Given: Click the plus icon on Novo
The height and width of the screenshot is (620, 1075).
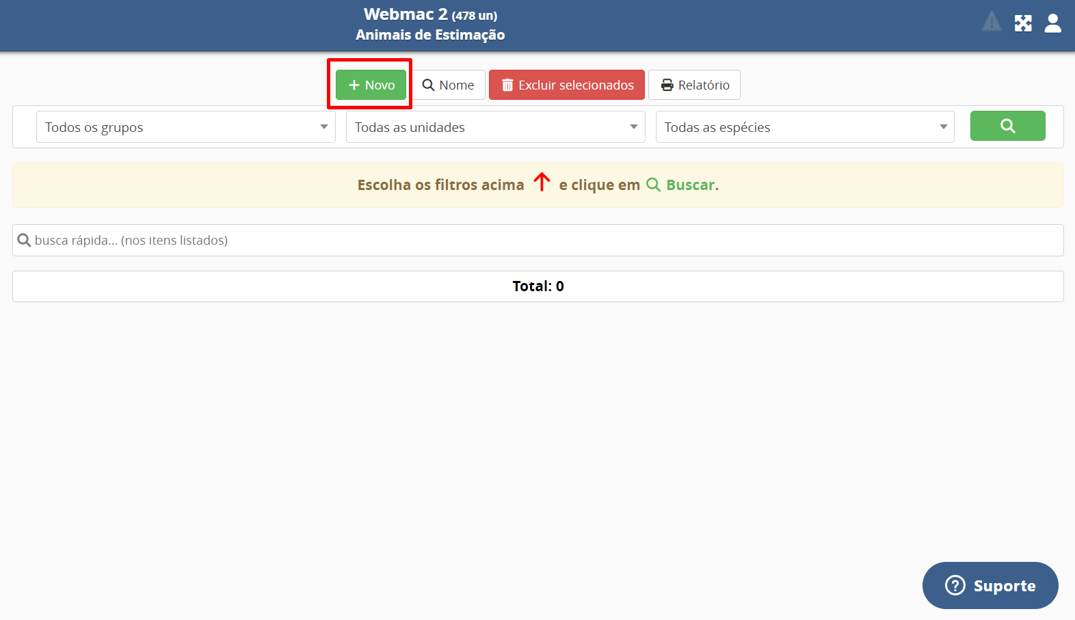Looking at the screenshot, I should (354, 85).
